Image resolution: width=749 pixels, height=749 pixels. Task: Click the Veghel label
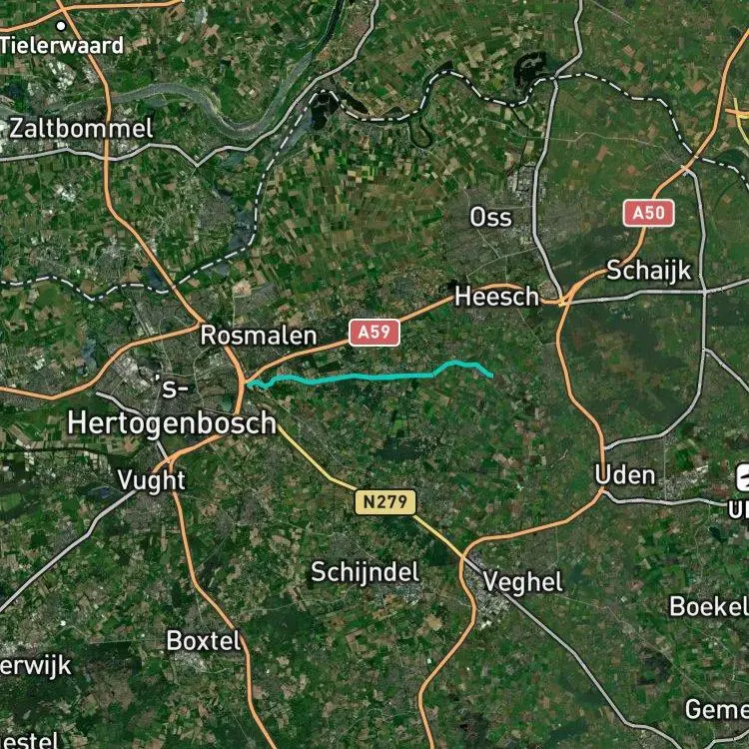coord(523,582)
